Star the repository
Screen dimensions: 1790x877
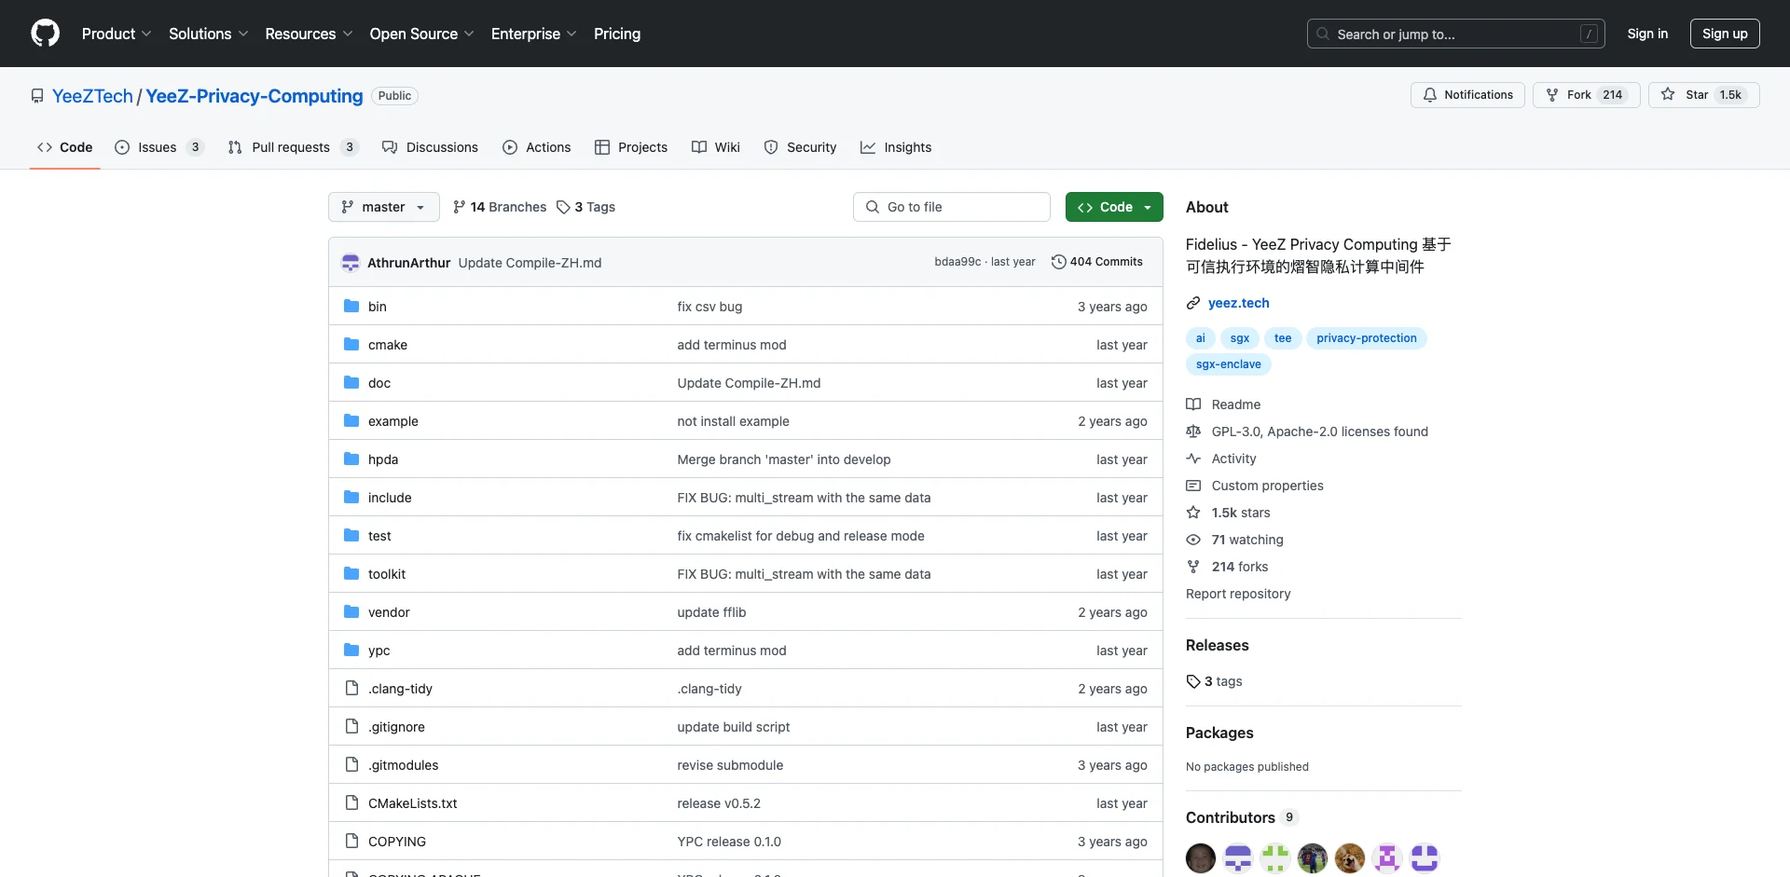point(1703,95)
